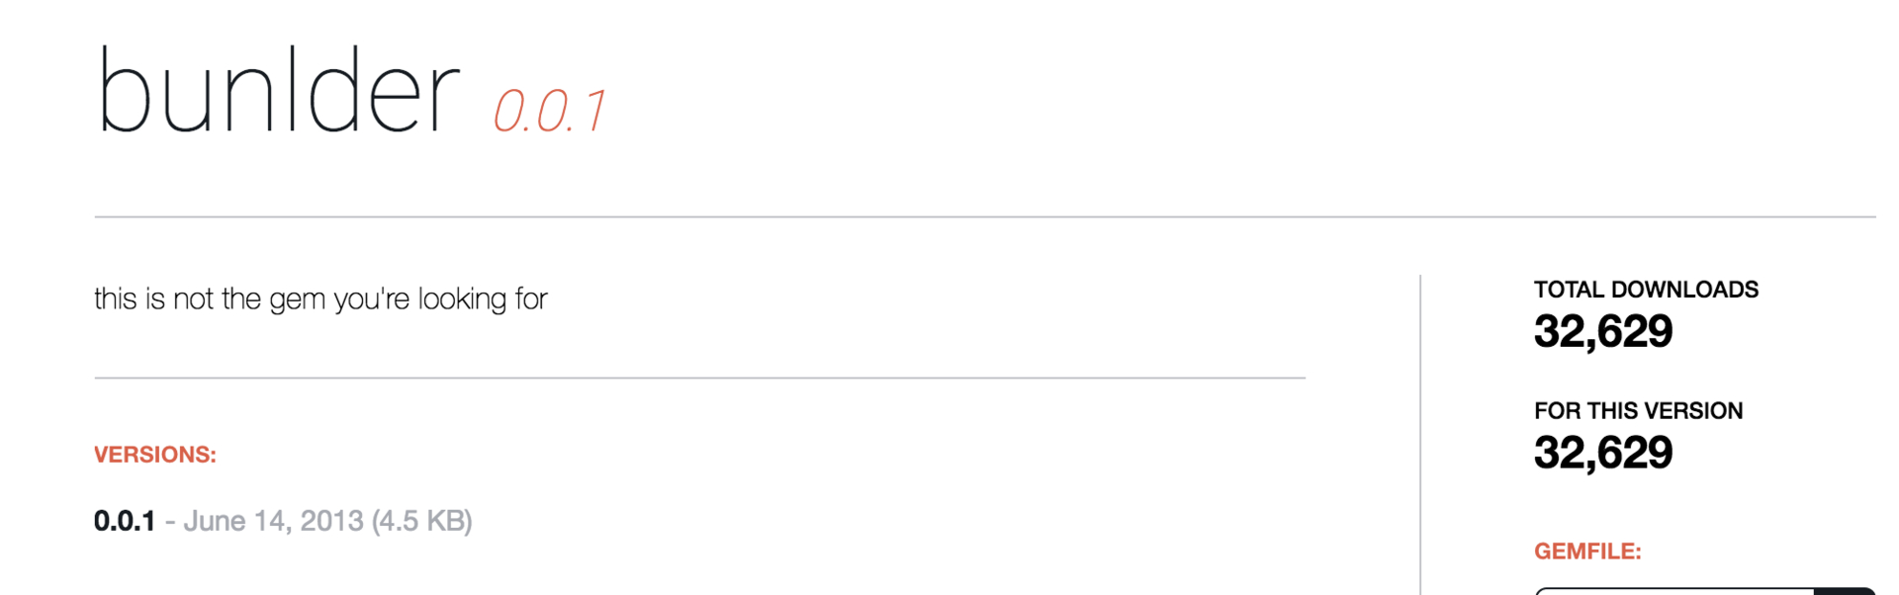This screenshot has width=1899, height=595.
Task: Click the 32,629 count under TOTAL DOWNLOADS
Action: click(x=1603, y=331)
